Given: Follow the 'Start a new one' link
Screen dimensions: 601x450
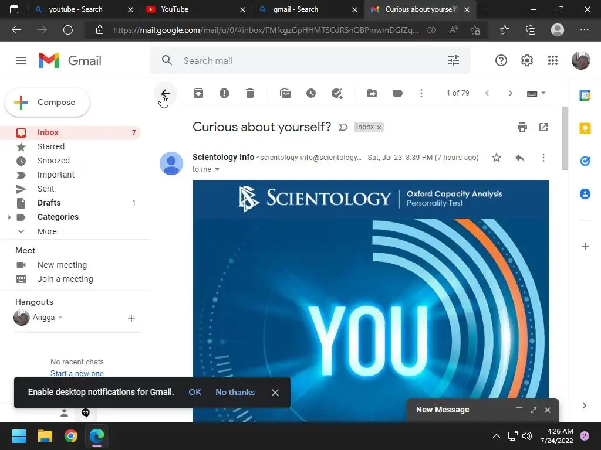Looking at the screenshot, I should pos(77,373).
